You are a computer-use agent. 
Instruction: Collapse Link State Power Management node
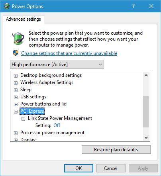[x=23, y=119]
